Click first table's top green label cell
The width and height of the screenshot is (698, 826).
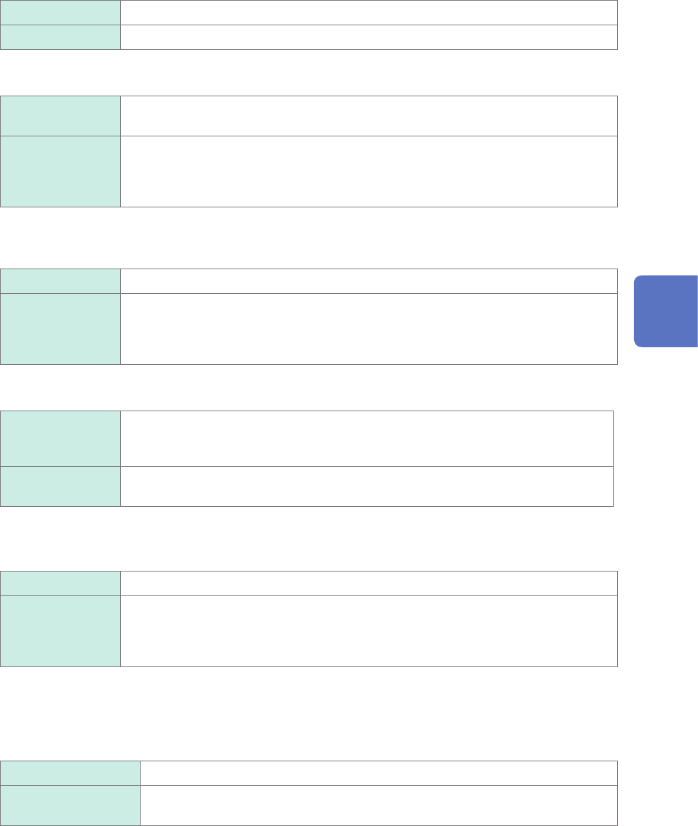60,13
